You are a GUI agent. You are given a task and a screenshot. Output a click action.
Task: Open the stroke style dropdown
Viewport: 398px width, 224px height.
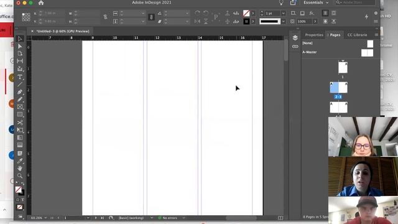click(x=284, y=22)
